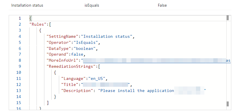Click the "Rules" key in the JSON
This screenshot has width=240, height=111.
tap(38, 24)
